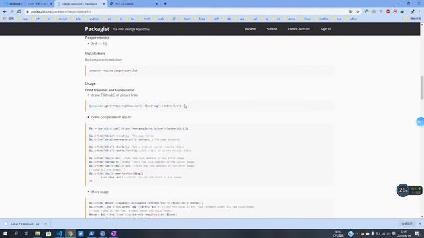Reload the Packagist page
The image size is (424, 238).
pyautogui.click(x=19, y=12)
